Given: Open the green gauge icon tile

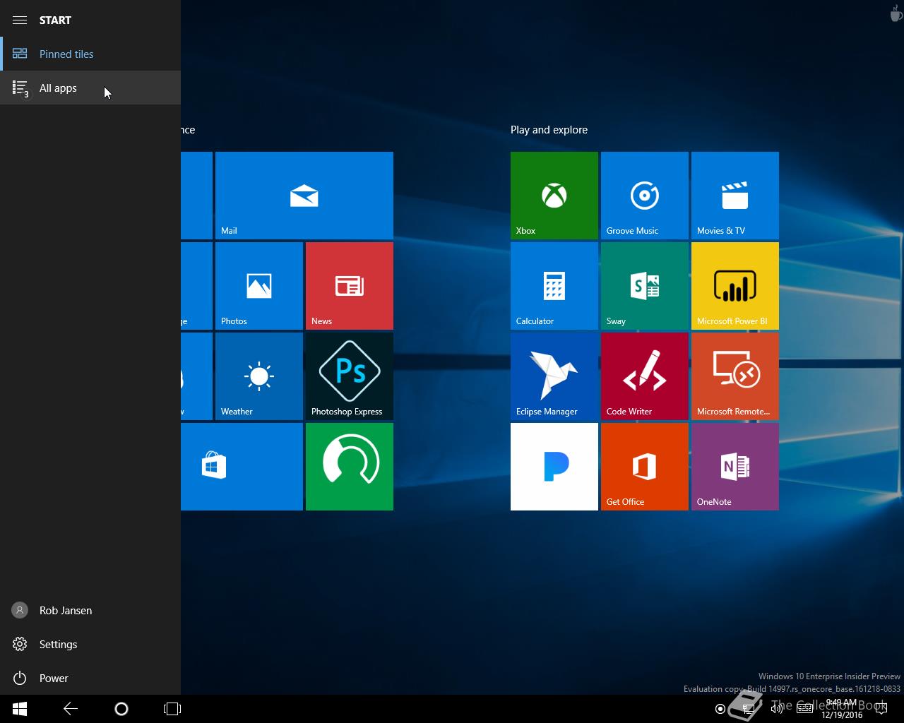Looking at the screenshot, I should coord(350,467).
